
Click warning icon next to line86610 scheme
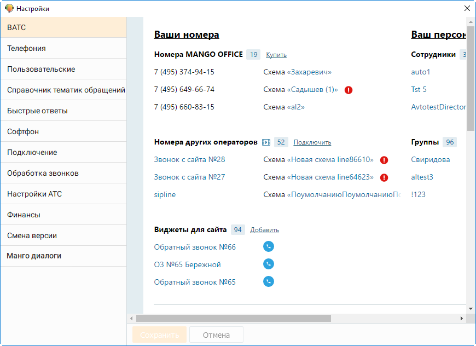point(384,160)
